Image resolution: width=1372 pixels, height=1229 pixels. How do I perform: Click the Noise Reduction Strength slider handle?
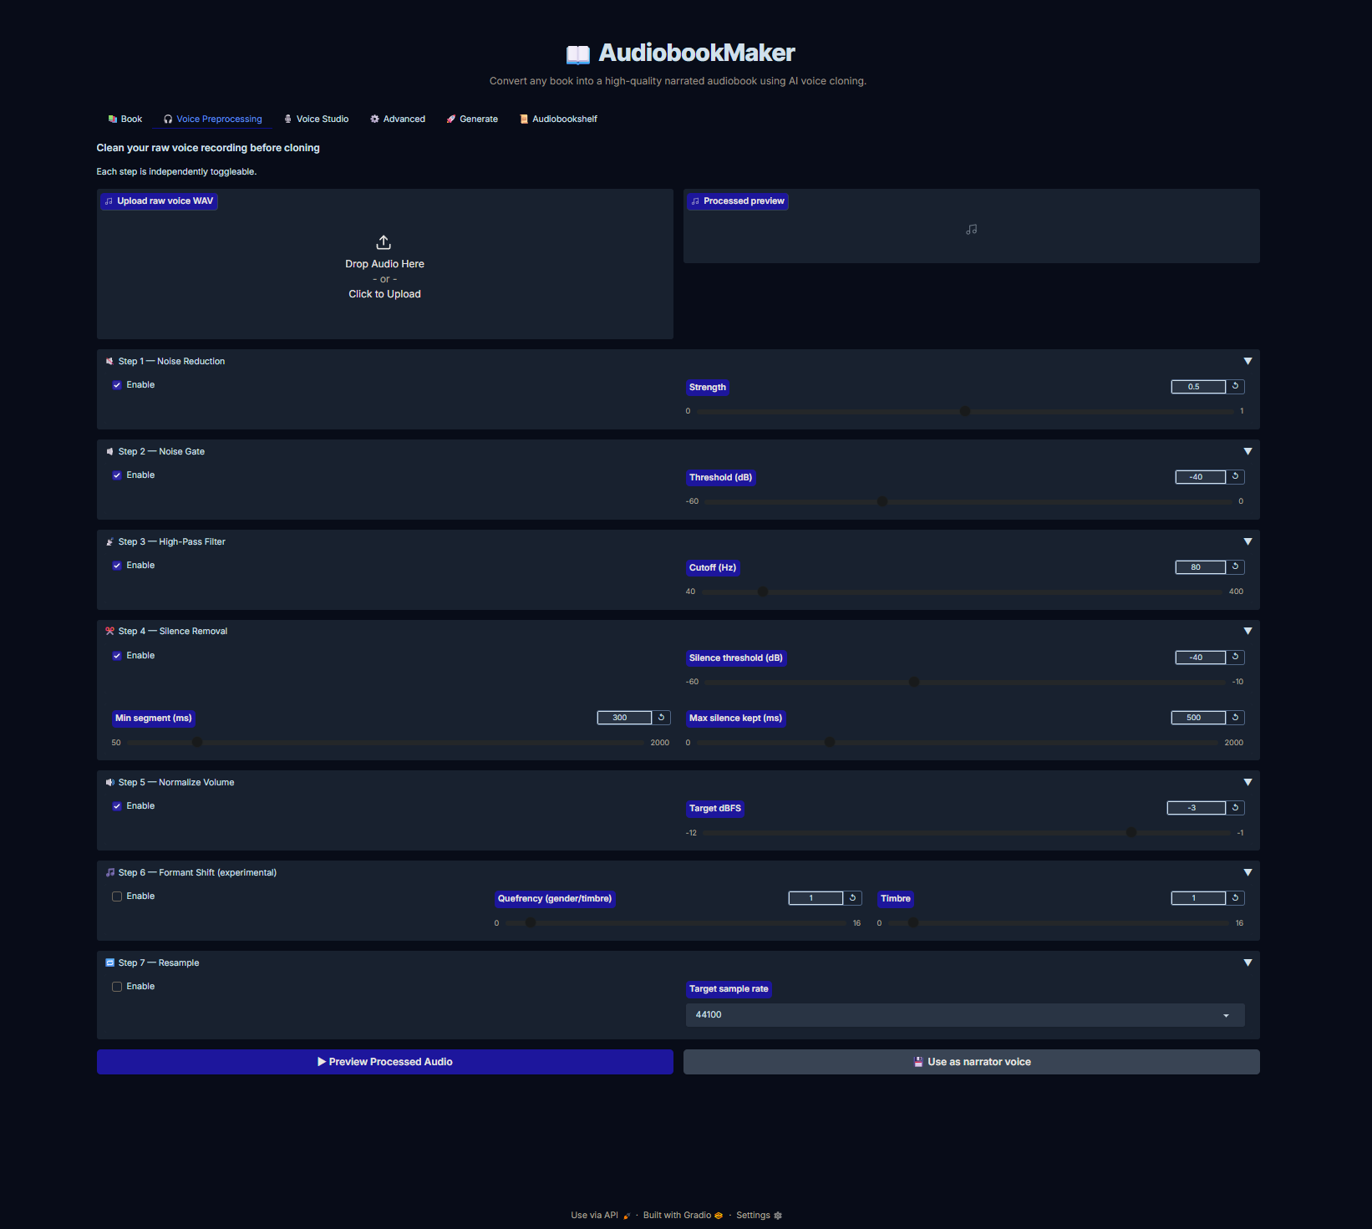(965, 411)
